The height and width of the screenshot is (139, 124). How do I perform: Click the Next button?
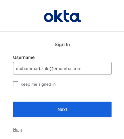[x=62, y=109]
